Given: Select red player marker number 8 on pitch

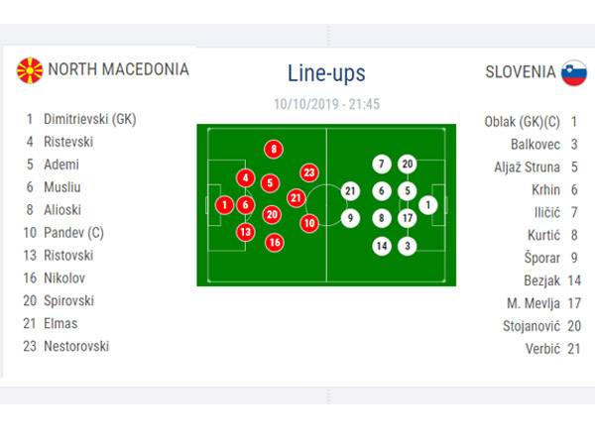Looking at the screenshot, I should click(274, 150).
